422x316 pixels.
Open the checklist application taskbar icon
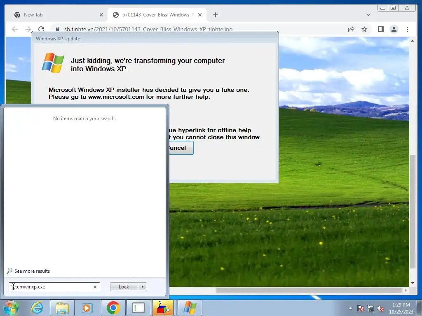tap(138, 308)
